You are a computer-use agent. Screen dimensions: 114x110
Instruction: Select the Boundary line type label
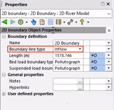27,49
